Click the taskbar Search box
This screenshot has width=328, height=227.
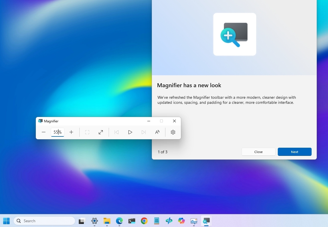(44, 221)
